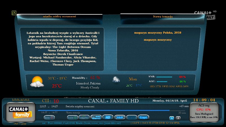
Task: Click the Ram: 138.1 MB usage line
Action: tap(204, 117)
